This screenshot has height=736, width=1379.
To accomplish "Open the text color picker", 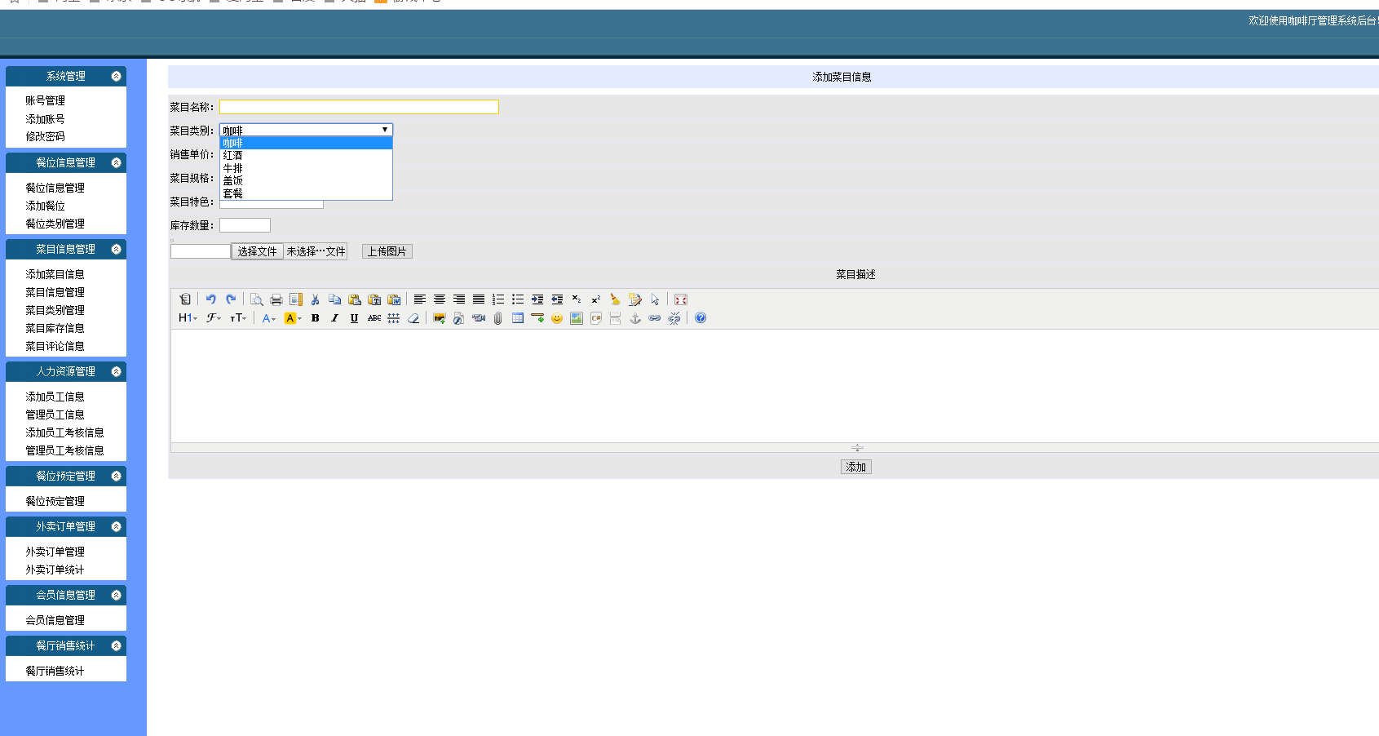I will (x=269, y=318).
